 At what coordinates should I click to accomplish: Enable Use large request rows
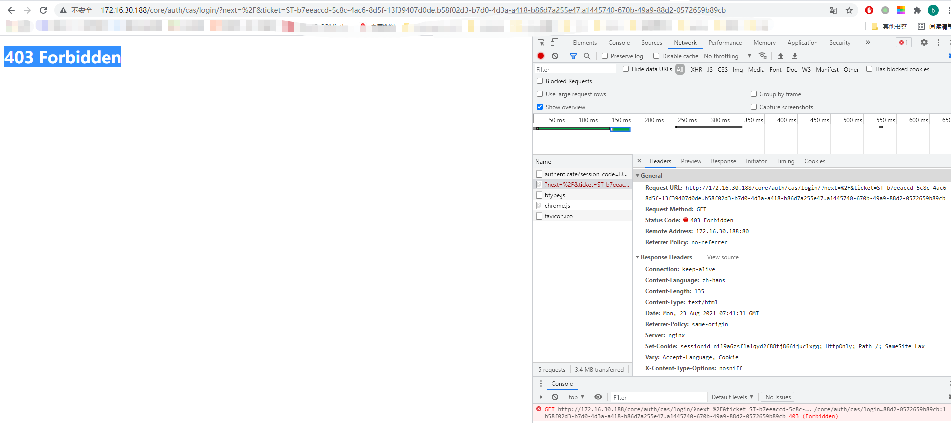tap(540, 94)
